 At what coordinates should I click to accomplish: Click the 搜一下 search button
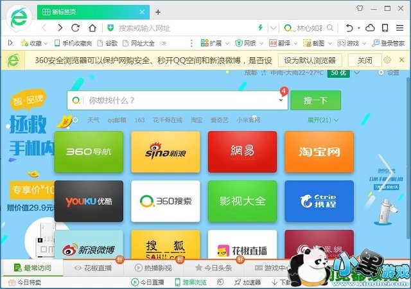(x=315, y=100)
